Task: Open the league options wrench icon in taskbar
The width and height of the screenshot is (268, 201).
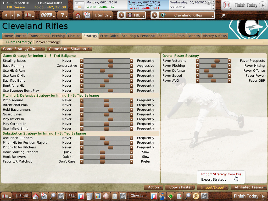Action: (x=122, y=196)
